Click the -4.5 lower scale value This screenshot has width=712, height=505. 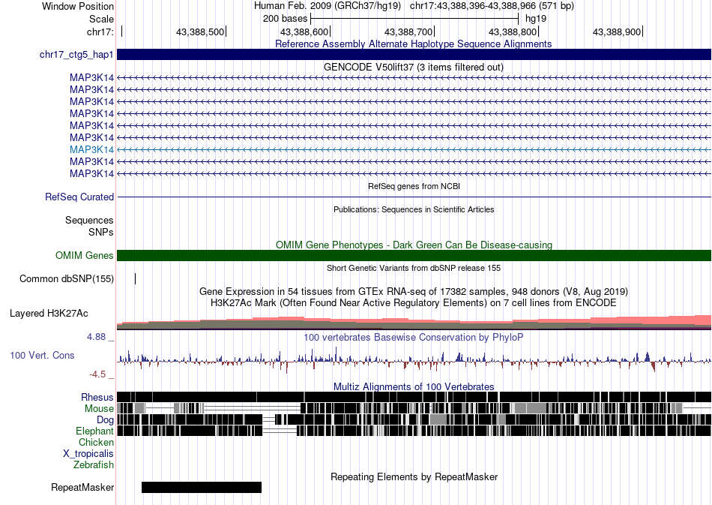[x=97, y=374]
